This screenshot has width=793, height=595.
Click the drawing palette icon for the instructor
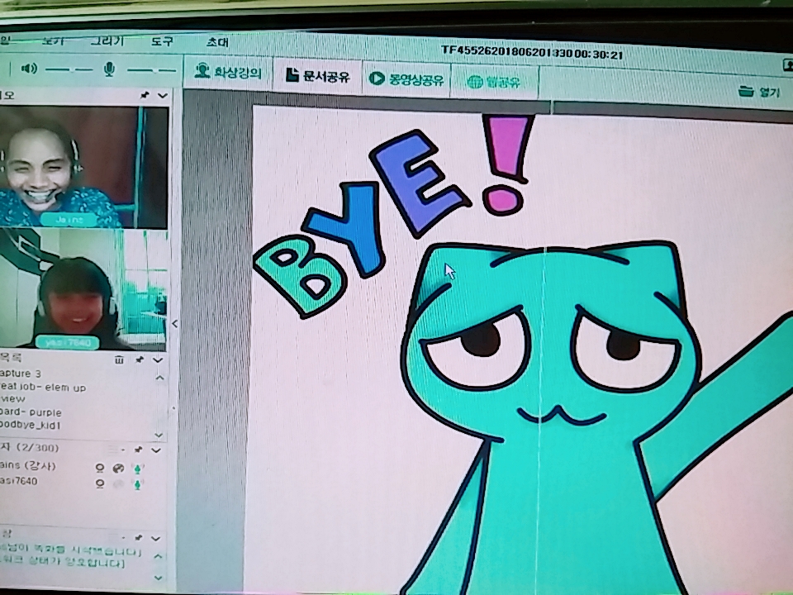click(118, 468)
